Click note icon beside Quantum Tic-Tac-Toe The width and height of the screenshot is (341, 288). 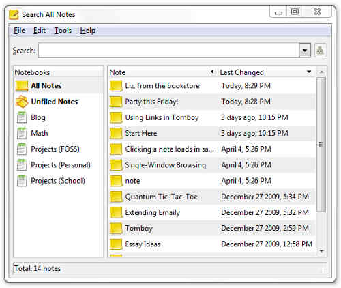tap(116, 197)
